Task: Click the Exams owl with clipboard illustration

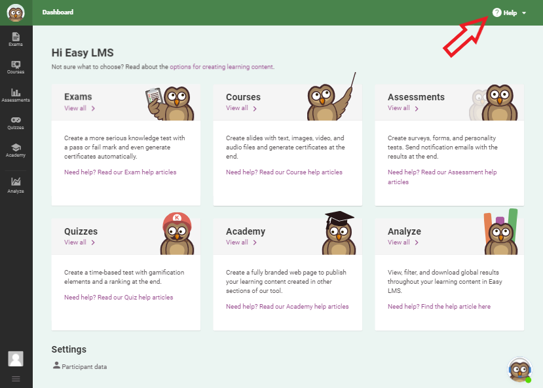Action: tap(170, 104)
